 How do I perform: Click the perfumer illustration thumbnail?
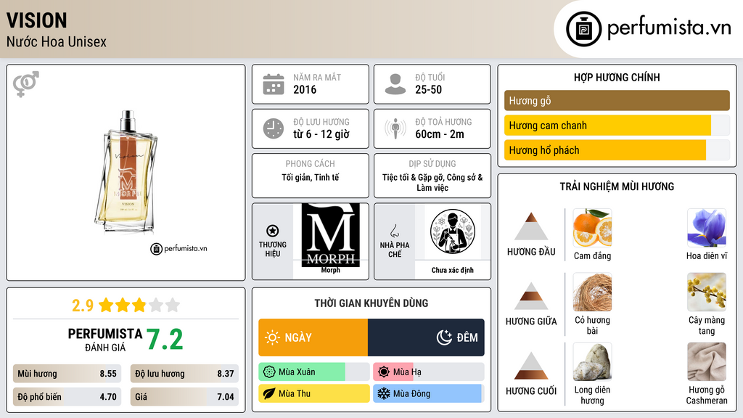453,231
